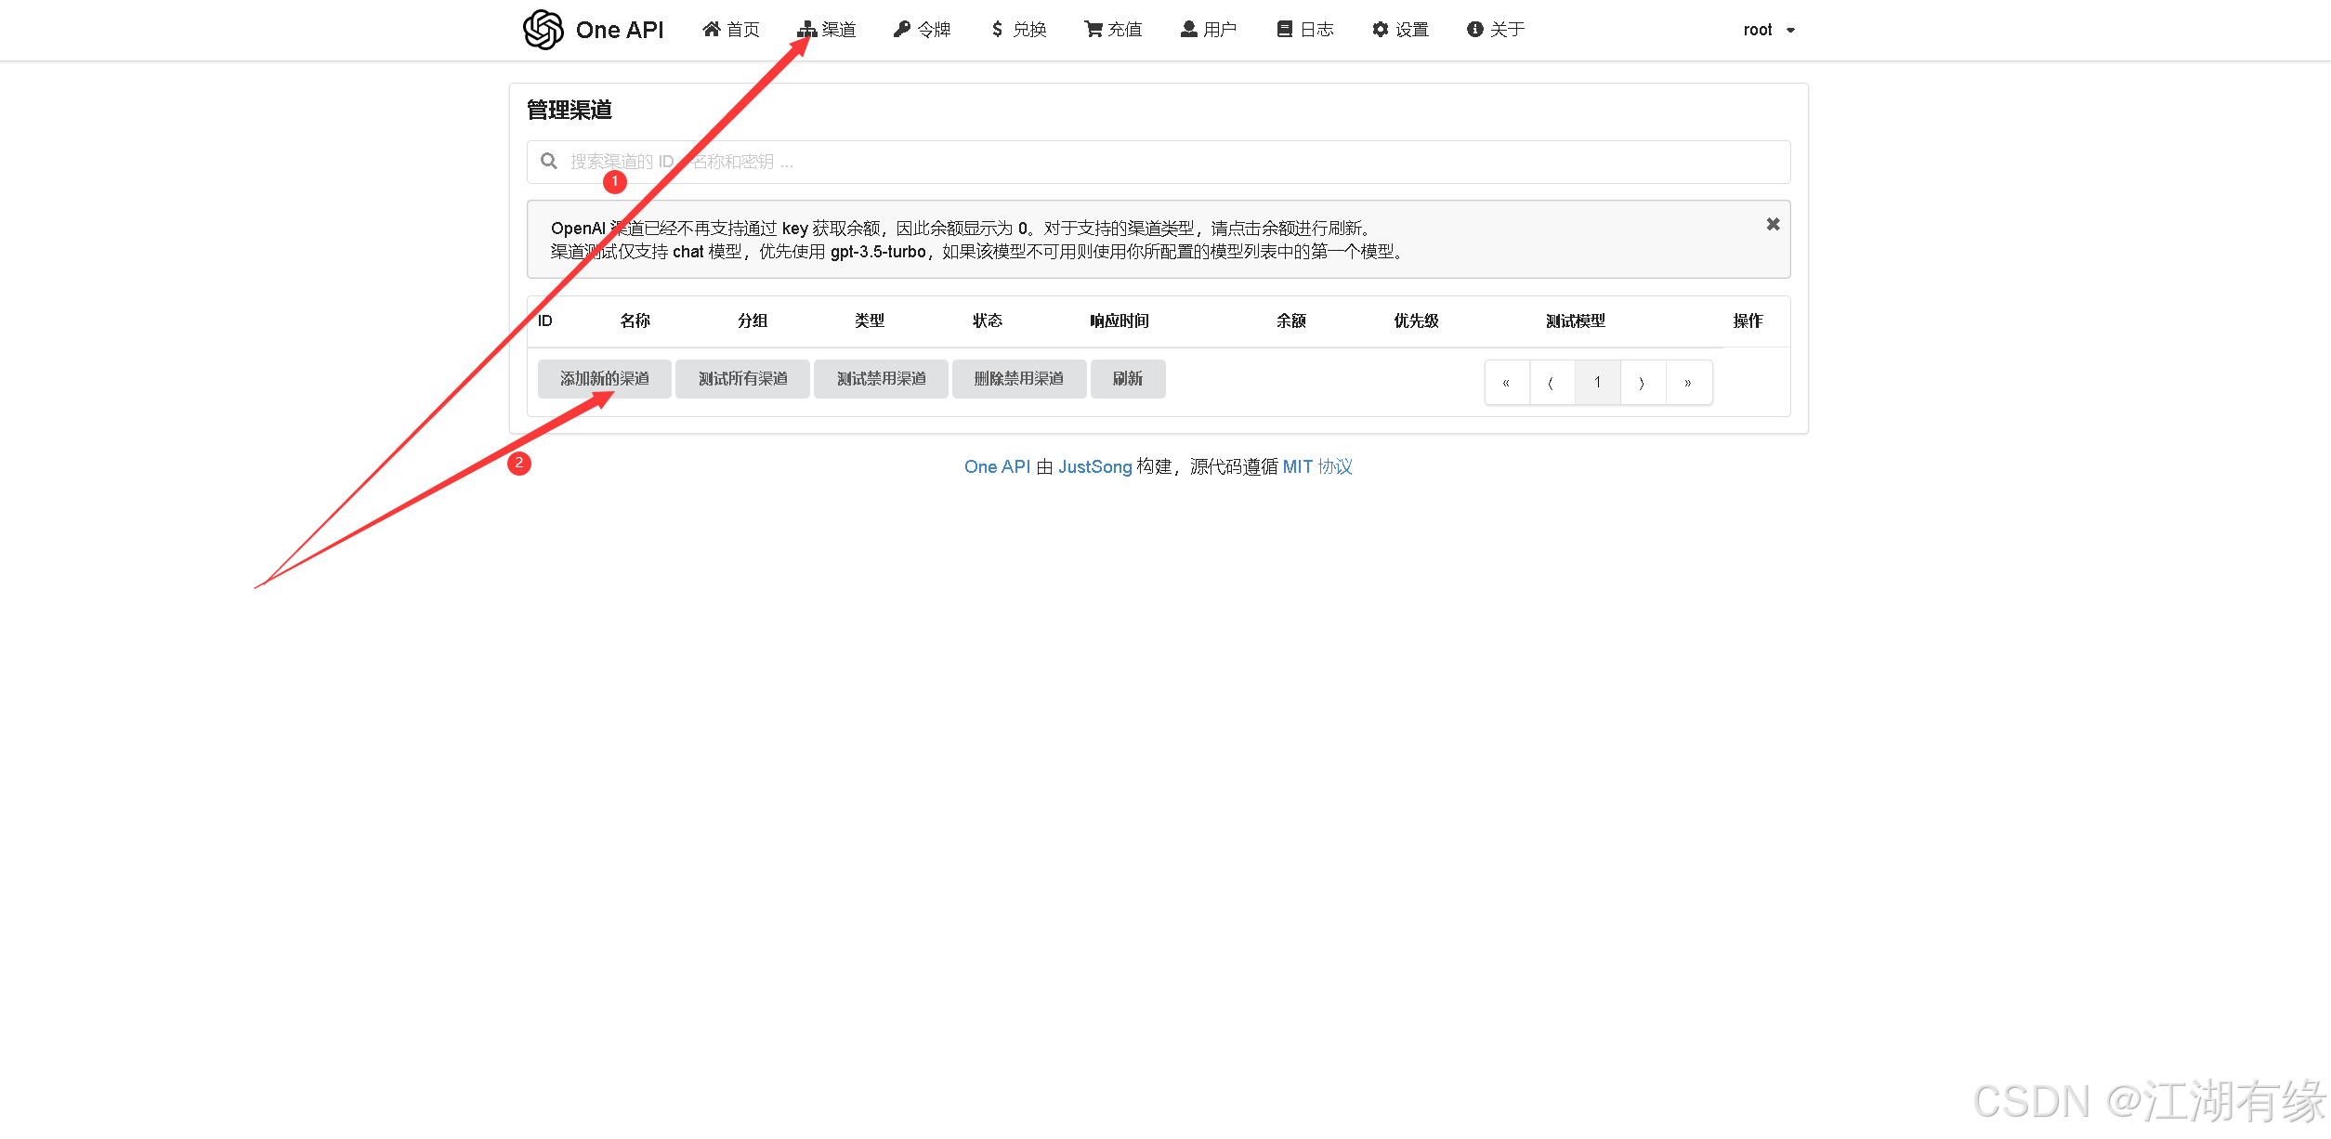
Task: Open the JustSong link
Action: 1096,466
